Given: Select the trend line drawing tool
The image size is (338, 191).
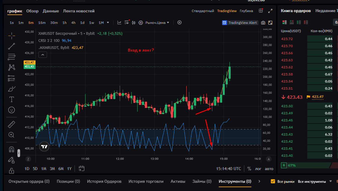Looking at the screenshot, I should pyautogui.click(x=12, y=46).
